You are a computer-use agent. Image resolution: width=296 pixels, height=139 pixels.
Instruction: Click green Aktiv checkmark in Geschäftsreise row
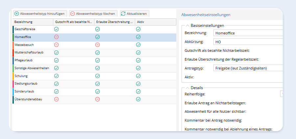point(138,29)
